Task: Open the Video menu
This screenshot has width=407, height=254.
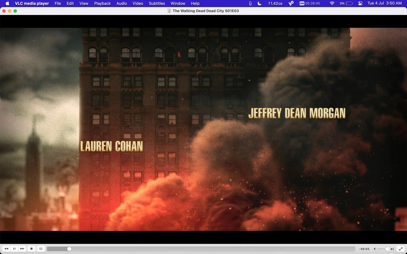Action: coord(138,3)
